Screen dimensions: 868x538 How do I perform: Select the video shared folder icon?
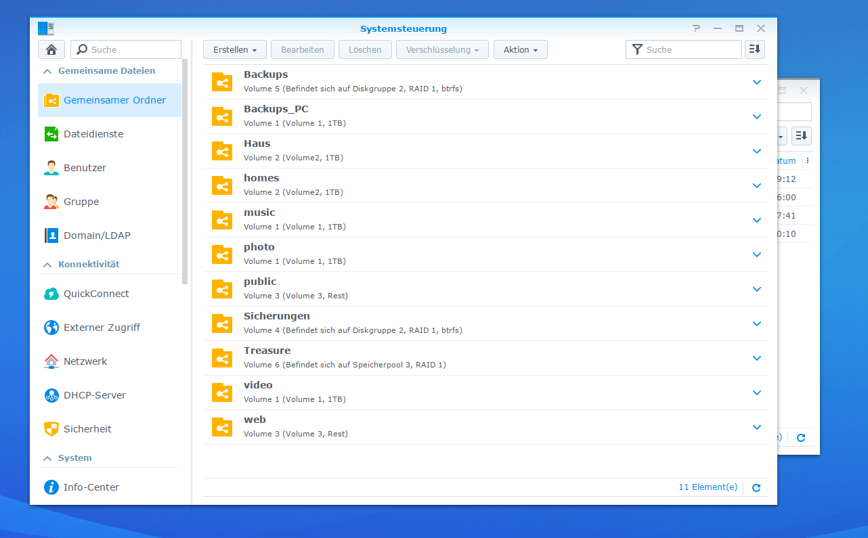pyautogui.click(x=222, y=393)
